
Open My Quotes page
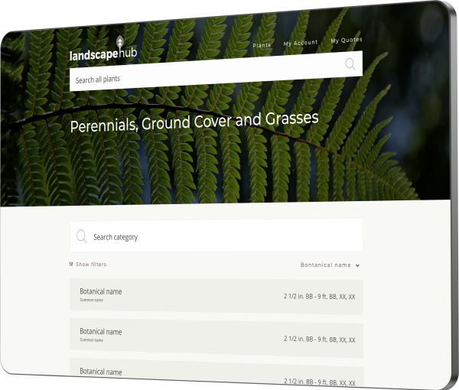(x=346, y=40)
